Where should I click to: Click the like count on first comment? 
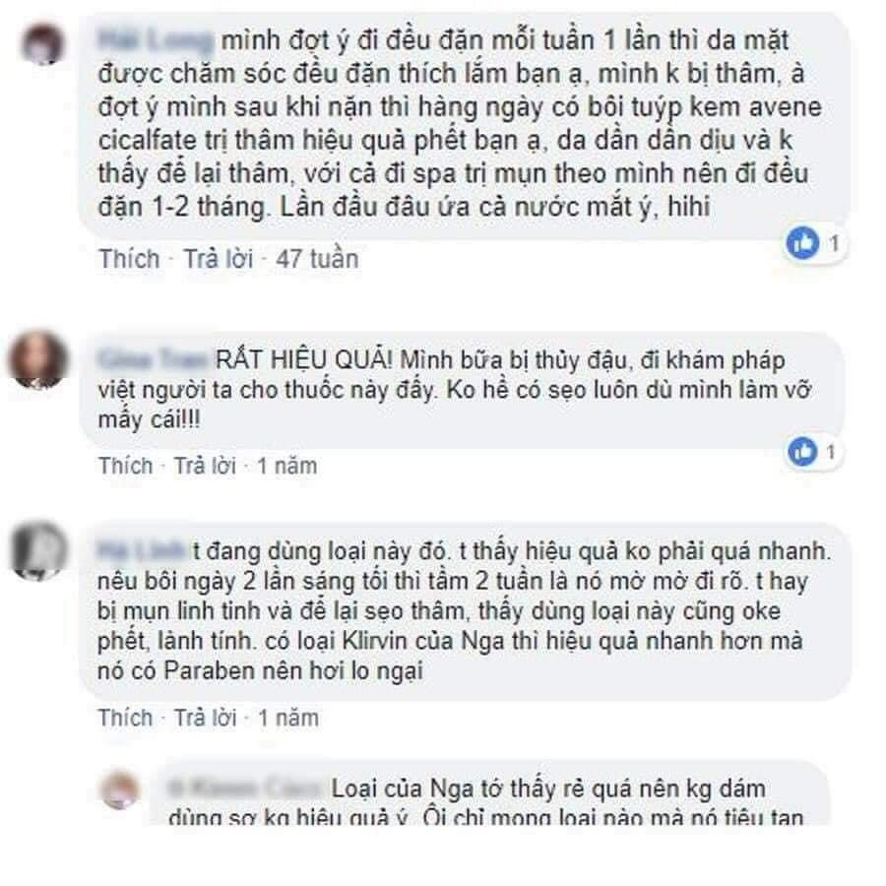click(x=834, y=243)
